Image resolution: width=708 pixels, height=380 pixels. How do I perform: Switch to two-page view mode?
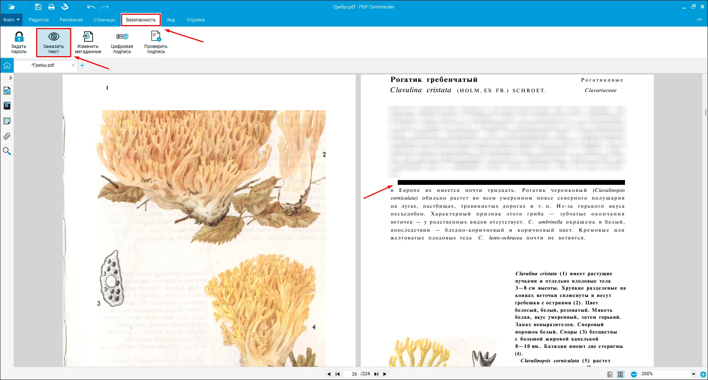[x=621, y=374]
